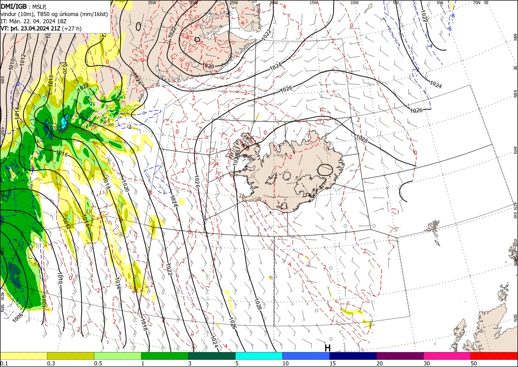Pick the cyan 5–10 mm legend swatch
Image resolution: width=518 pixels, height=367 pixels.
click(259, 356)
